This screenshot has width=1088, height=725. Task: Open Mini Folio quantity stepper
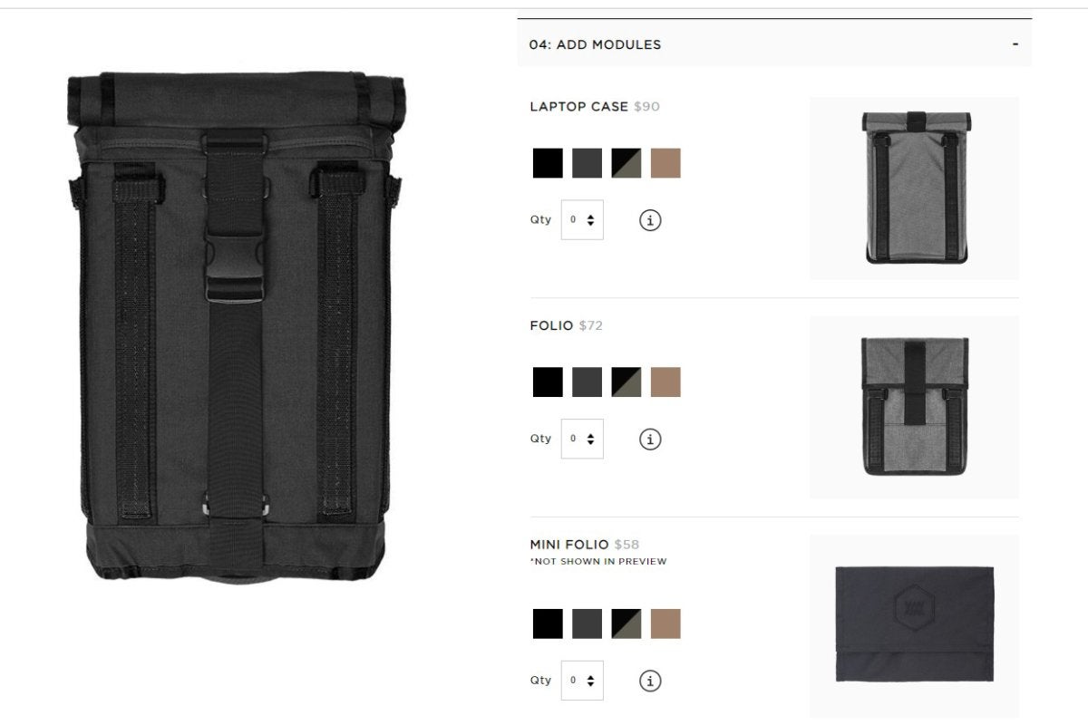click(582, 681)
